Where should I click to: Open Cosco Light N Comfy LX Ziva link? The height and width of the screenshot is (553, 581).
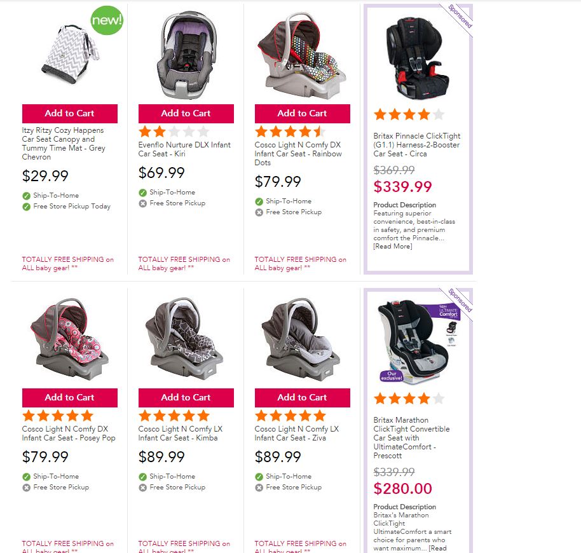pyautogui.click(x=296, y=434)
